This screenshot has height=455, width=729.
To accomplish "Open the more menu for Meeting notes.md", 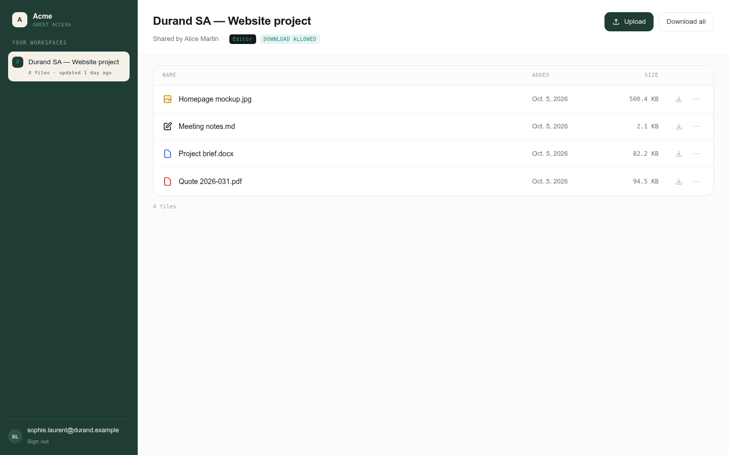I will [x=696, y=126].
